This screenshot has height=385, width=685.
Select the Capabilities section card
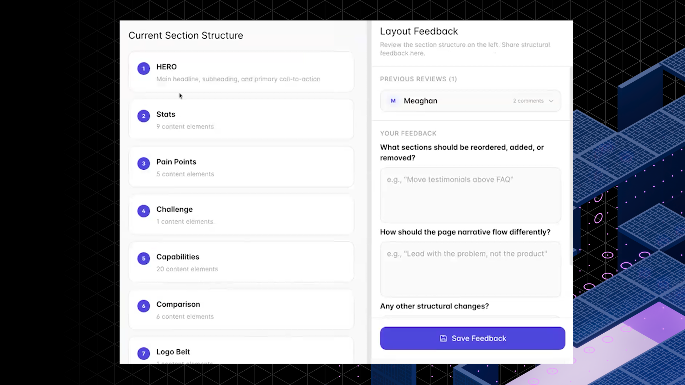click(x=241, y=262)
